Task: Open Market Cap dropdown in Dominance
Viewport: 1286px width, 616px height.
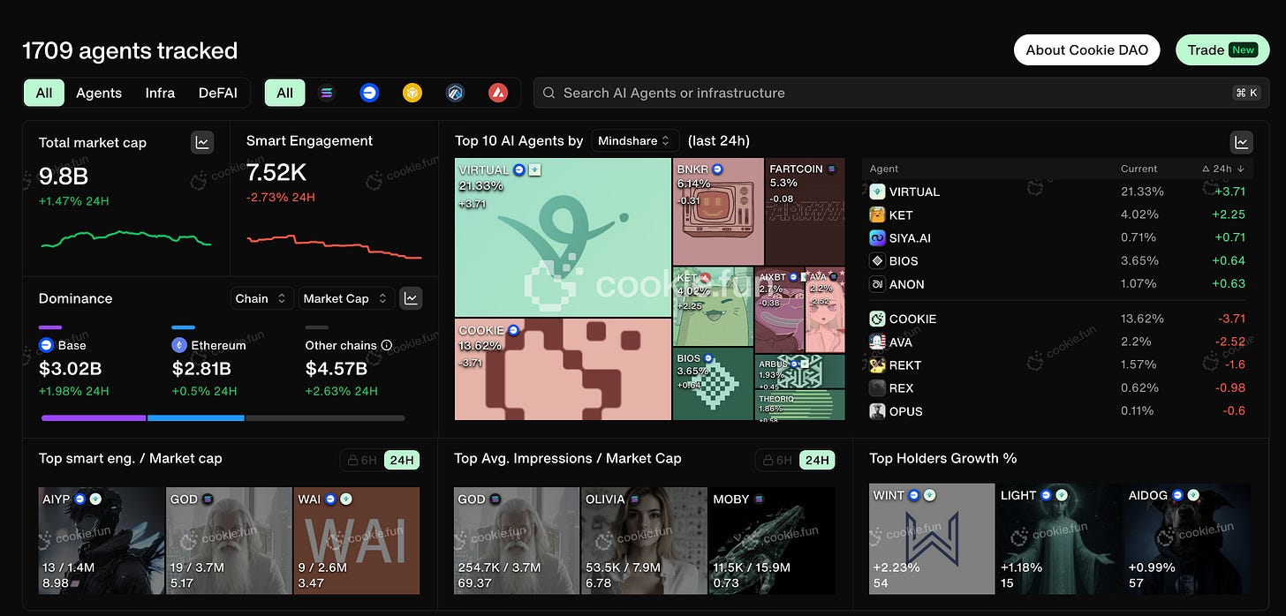Action: [346, 298]
